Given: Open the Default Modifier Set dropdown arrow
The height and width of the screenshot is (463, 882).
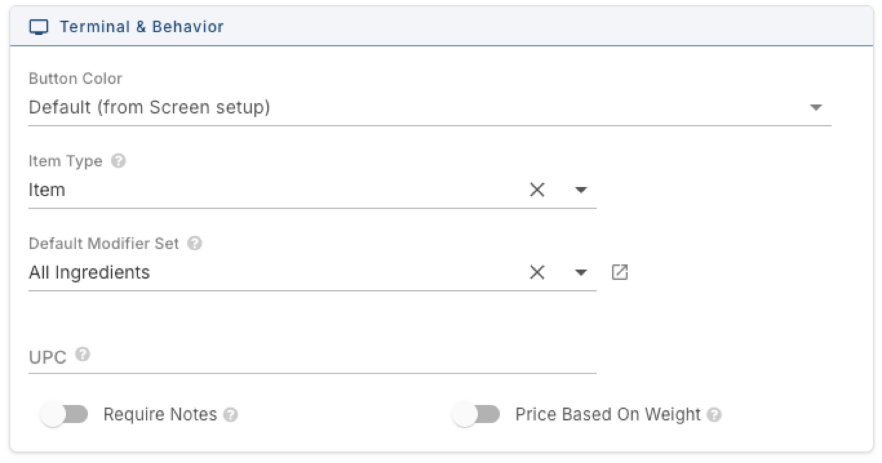Looking at the screenshot, I should pyautogui.click(x=581, y=272).
